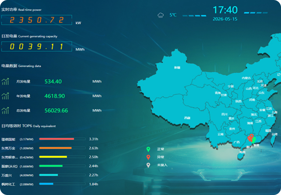This screenshot has height=195, width=281.
Task: Click 万盛兴 in the TOP6 list
Action: click(7, 175)
